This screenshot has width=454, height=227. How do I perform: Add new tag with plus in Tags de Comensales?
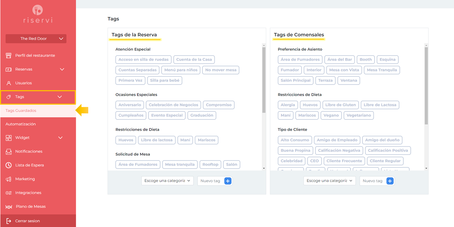390,181
